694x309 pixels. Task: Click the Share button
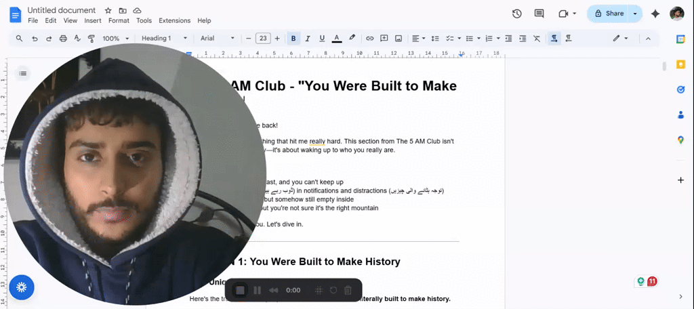[x=609, y=14]
